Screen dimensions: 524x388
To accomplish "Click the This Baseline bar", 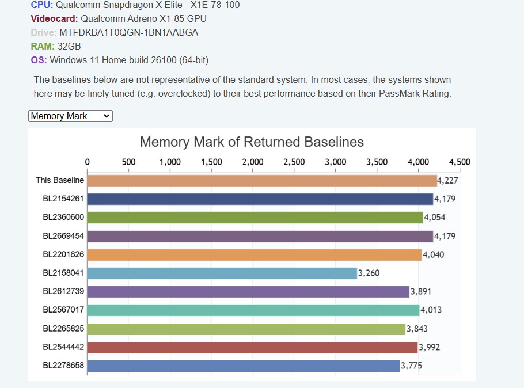I will click(262, 181).
